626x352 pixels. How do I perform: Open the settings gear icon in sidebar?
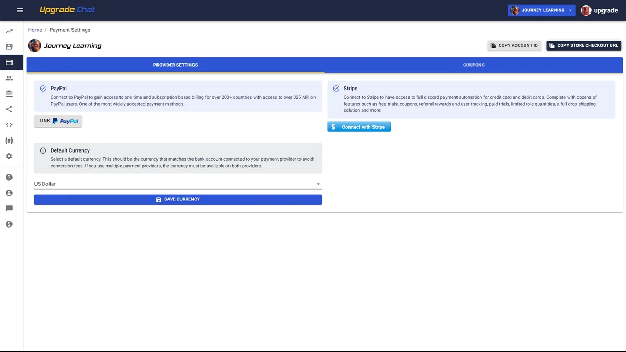pos(9,156)
